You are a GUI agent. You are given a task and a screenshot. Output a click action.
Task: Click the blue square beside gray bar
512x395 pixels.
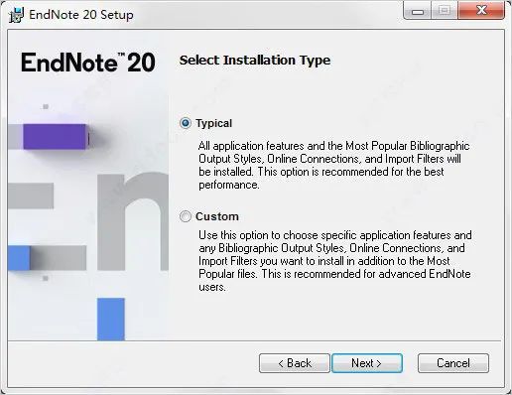pos(19,258)
